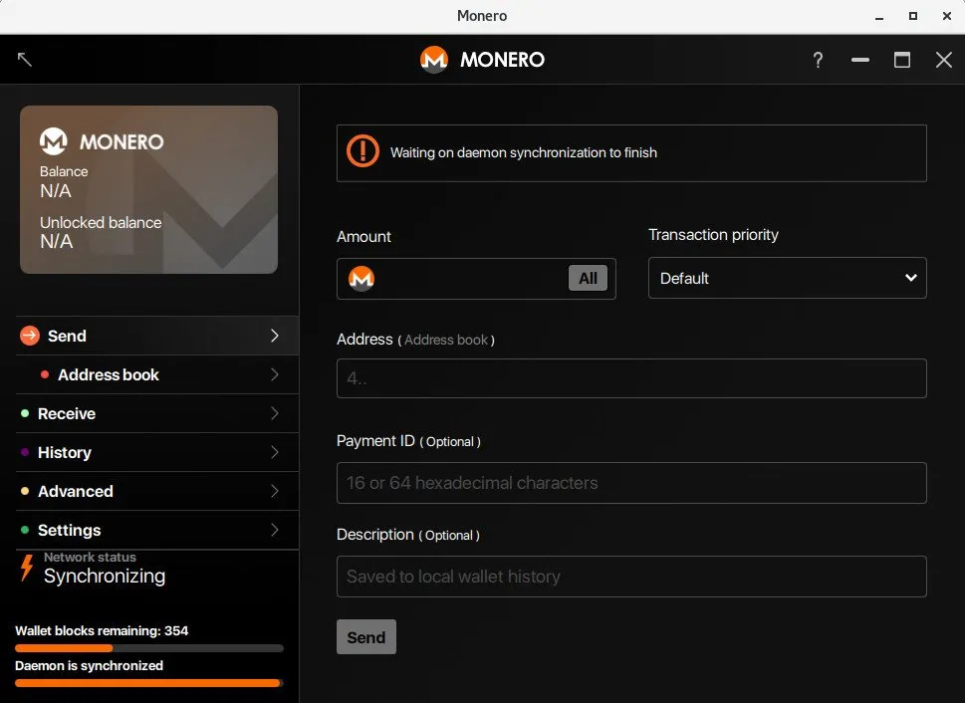Click the diagonal arrow icon at top-left
The height and width of the screenshot is (703, 965).
25,59
